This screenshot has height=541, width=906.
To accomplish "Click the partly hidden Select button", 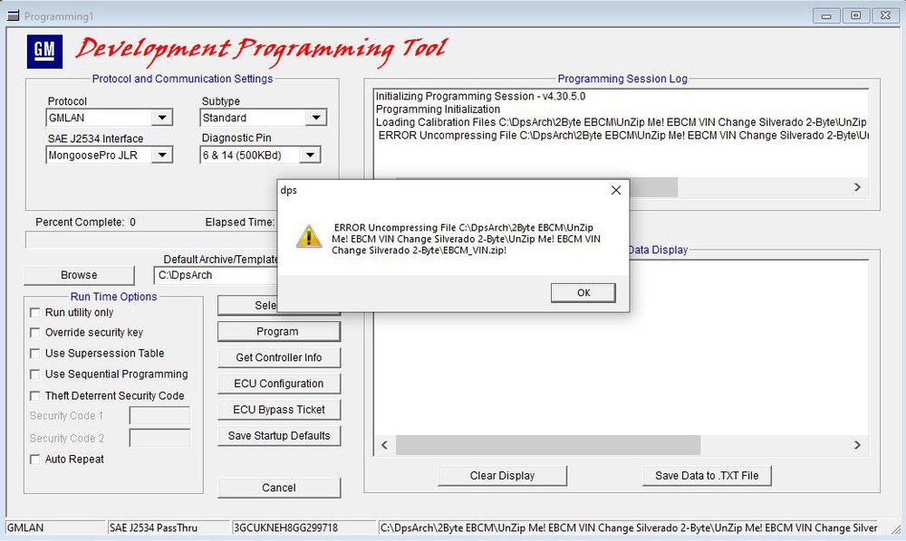I will point(247,305).
